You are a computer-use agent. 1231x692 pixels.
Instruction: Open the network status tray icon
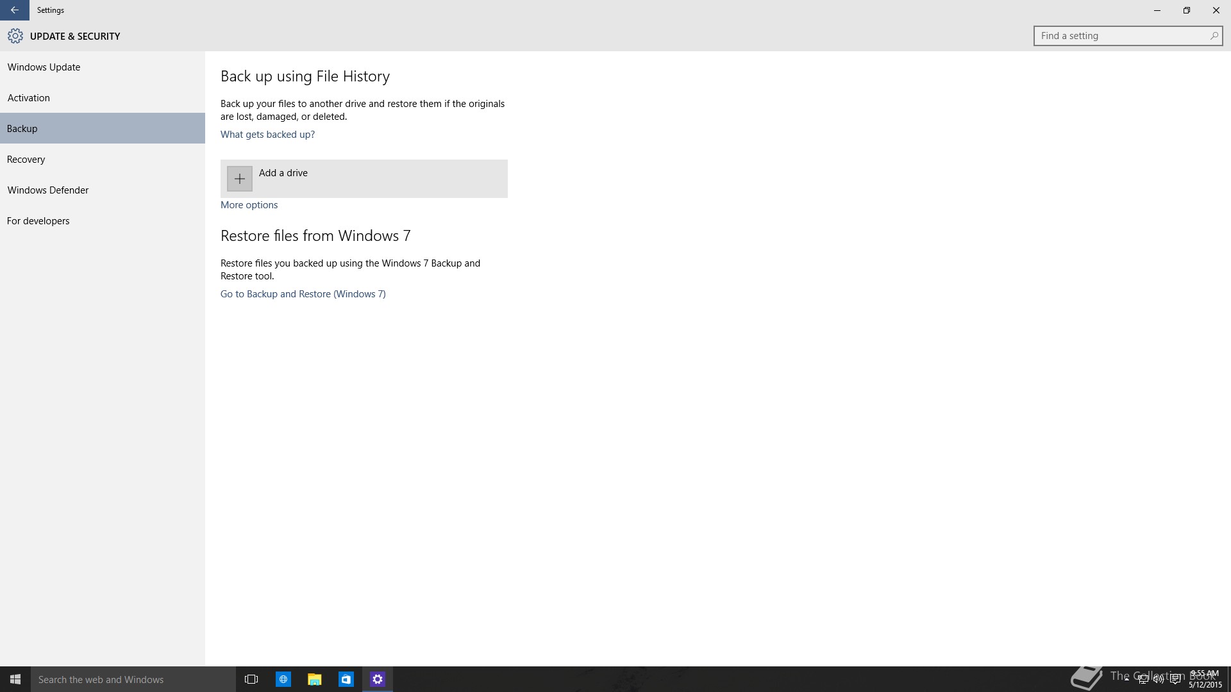point(1143,679)
